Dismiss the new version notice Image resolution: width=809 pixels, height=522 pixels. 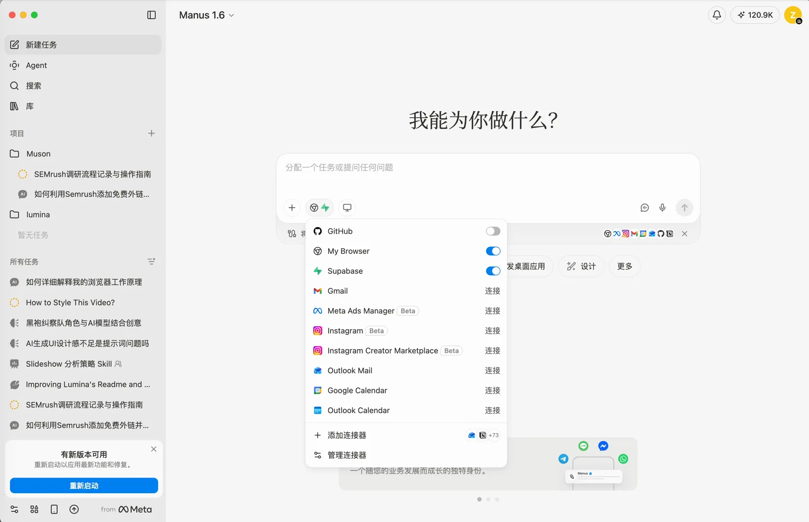coord(154,449)
